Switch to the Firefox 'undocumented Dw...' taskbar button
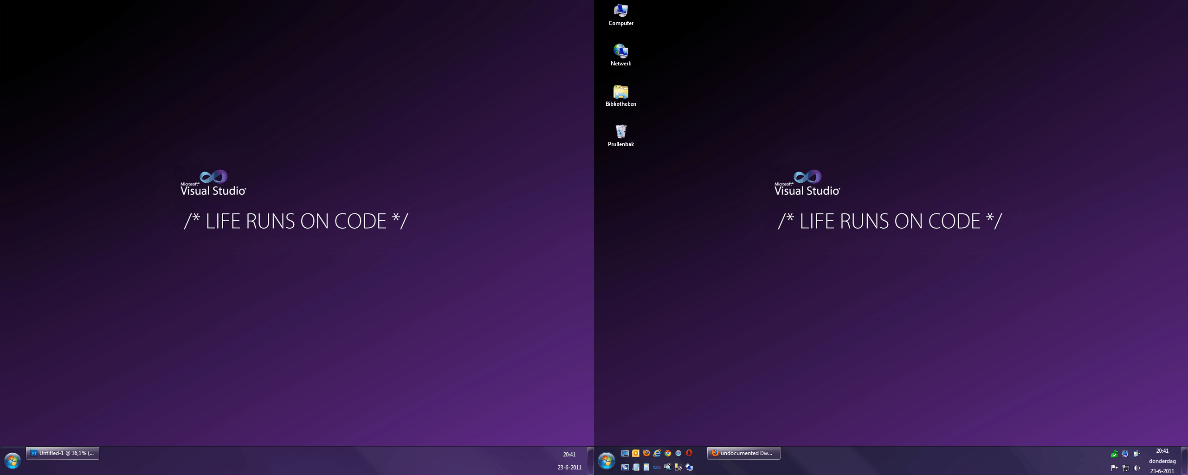Image resolution: width=1188 pixels, height=475 pixels. click(x=744, y=453)
